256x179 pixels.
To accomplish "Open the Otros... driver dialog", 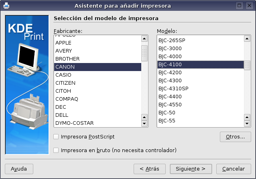I will 235,137.
